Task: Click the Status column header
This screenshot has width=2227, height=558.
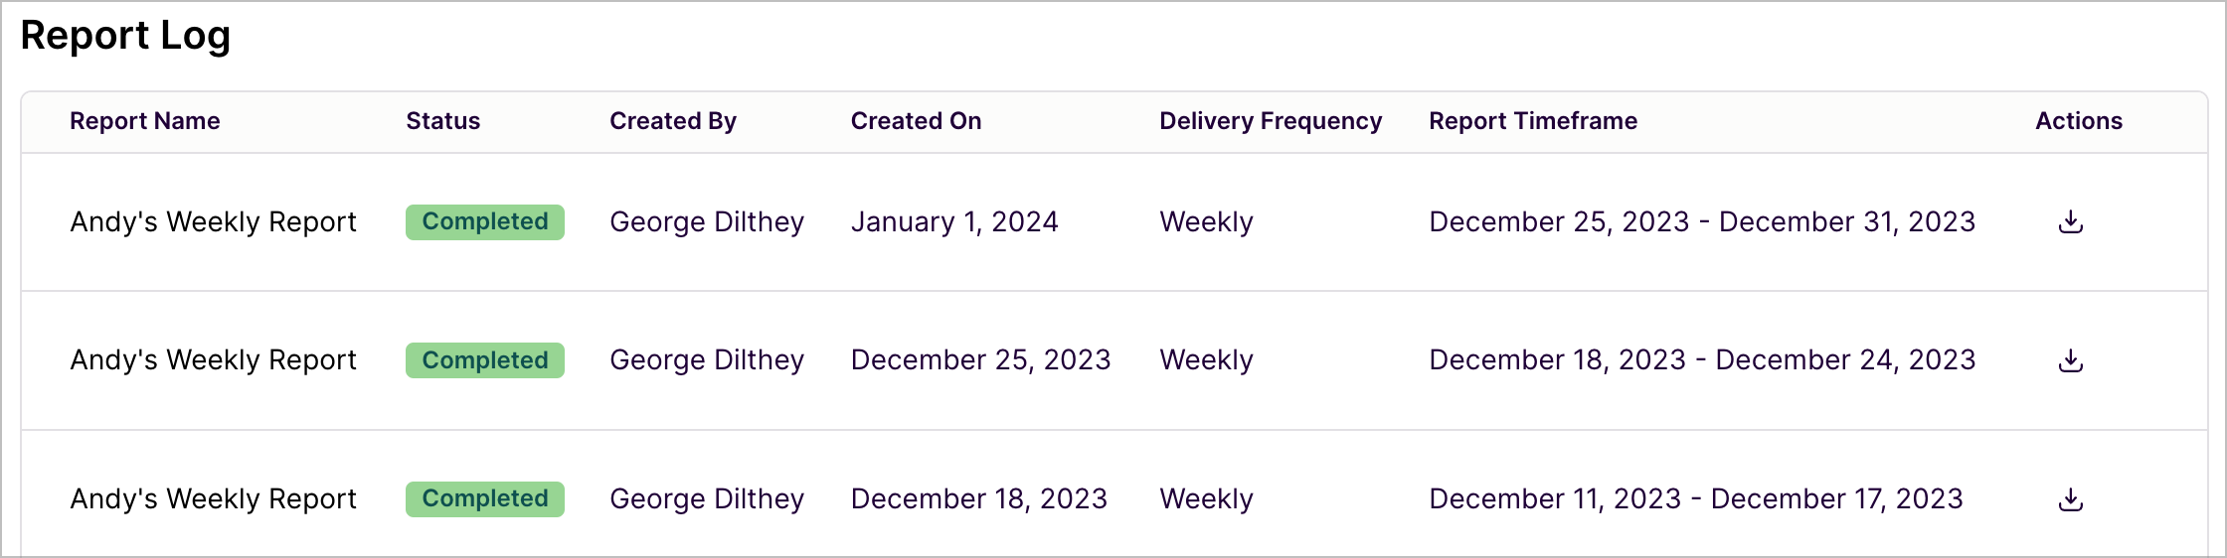Action: (443, 121)
